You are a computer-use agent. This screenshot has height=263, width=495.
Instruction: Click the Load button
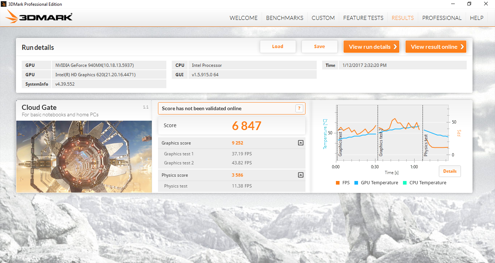click(x=278, y=47)
